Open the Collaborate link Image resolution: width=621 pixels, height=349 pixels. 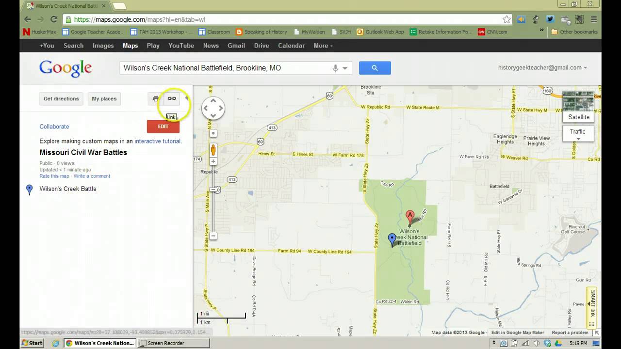pos(54,127)
